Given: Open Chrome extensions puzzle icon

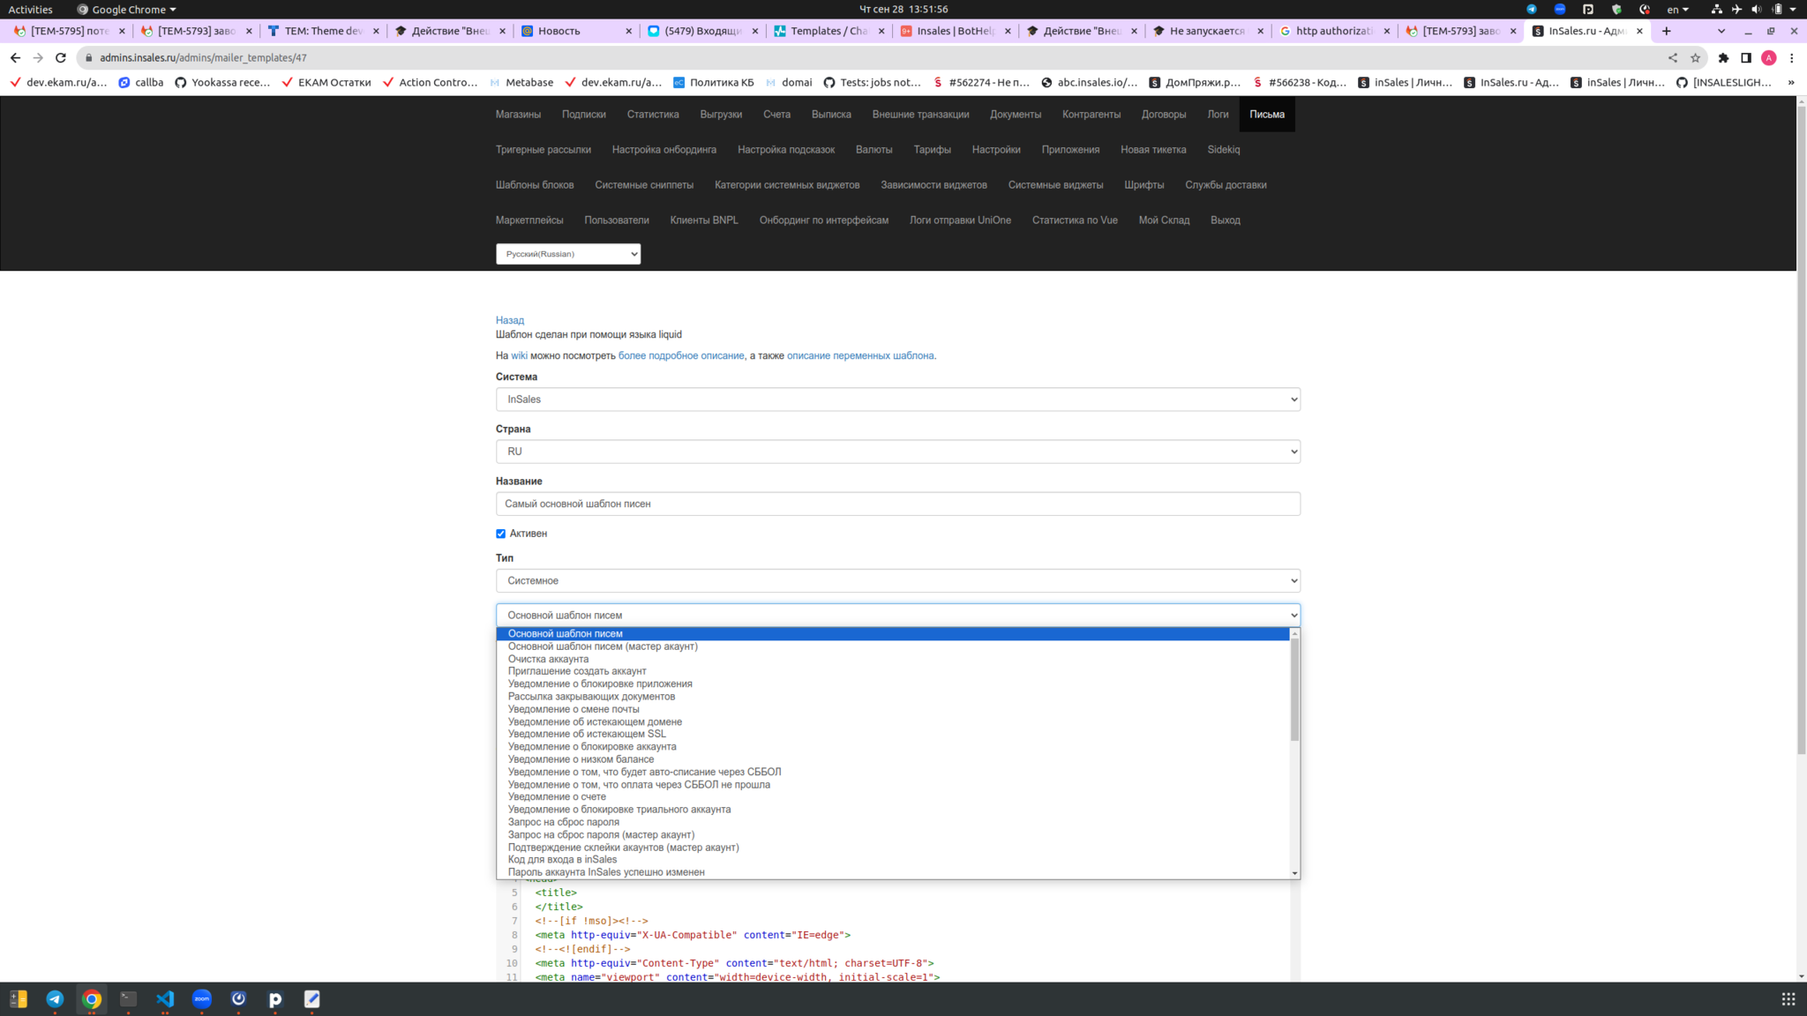Looking at the screenshot, I should point(1723,57).
